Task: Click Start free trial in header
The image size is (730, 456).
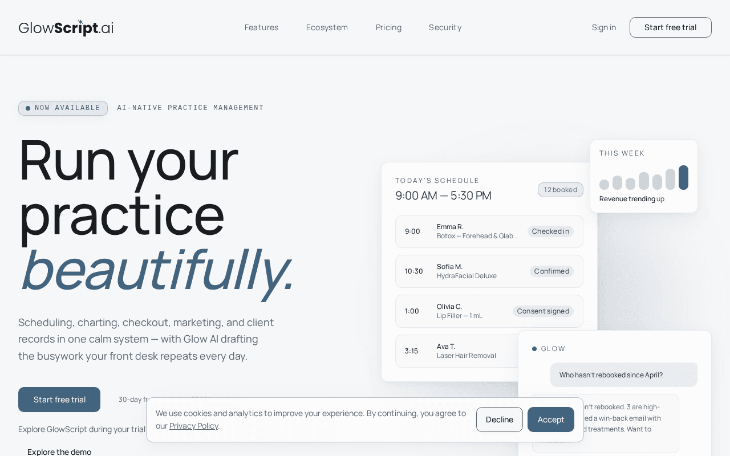Action: 671,27
